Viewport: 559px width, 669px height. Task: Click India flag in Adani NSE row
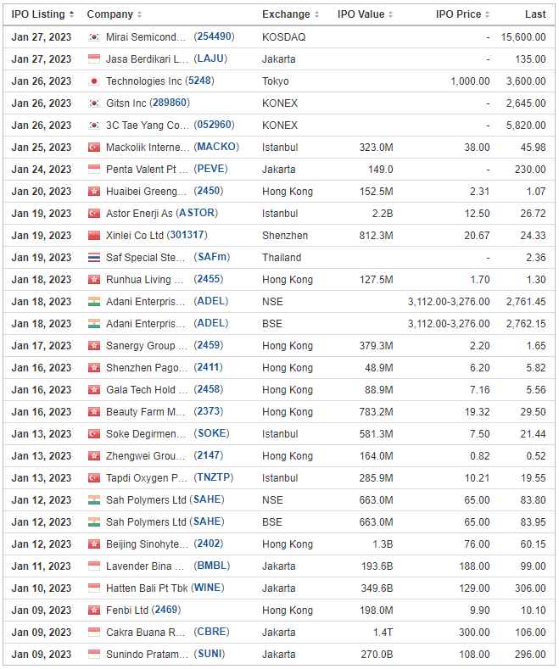point(94,302)
